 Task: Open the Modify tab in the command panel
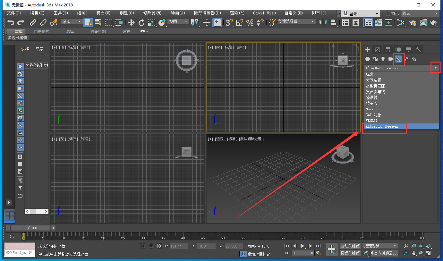click(378, 49)
